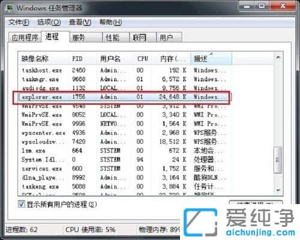Open the 选项(O) menu
Viewport: 300px width, 240px height.
[x=49, y=22]
